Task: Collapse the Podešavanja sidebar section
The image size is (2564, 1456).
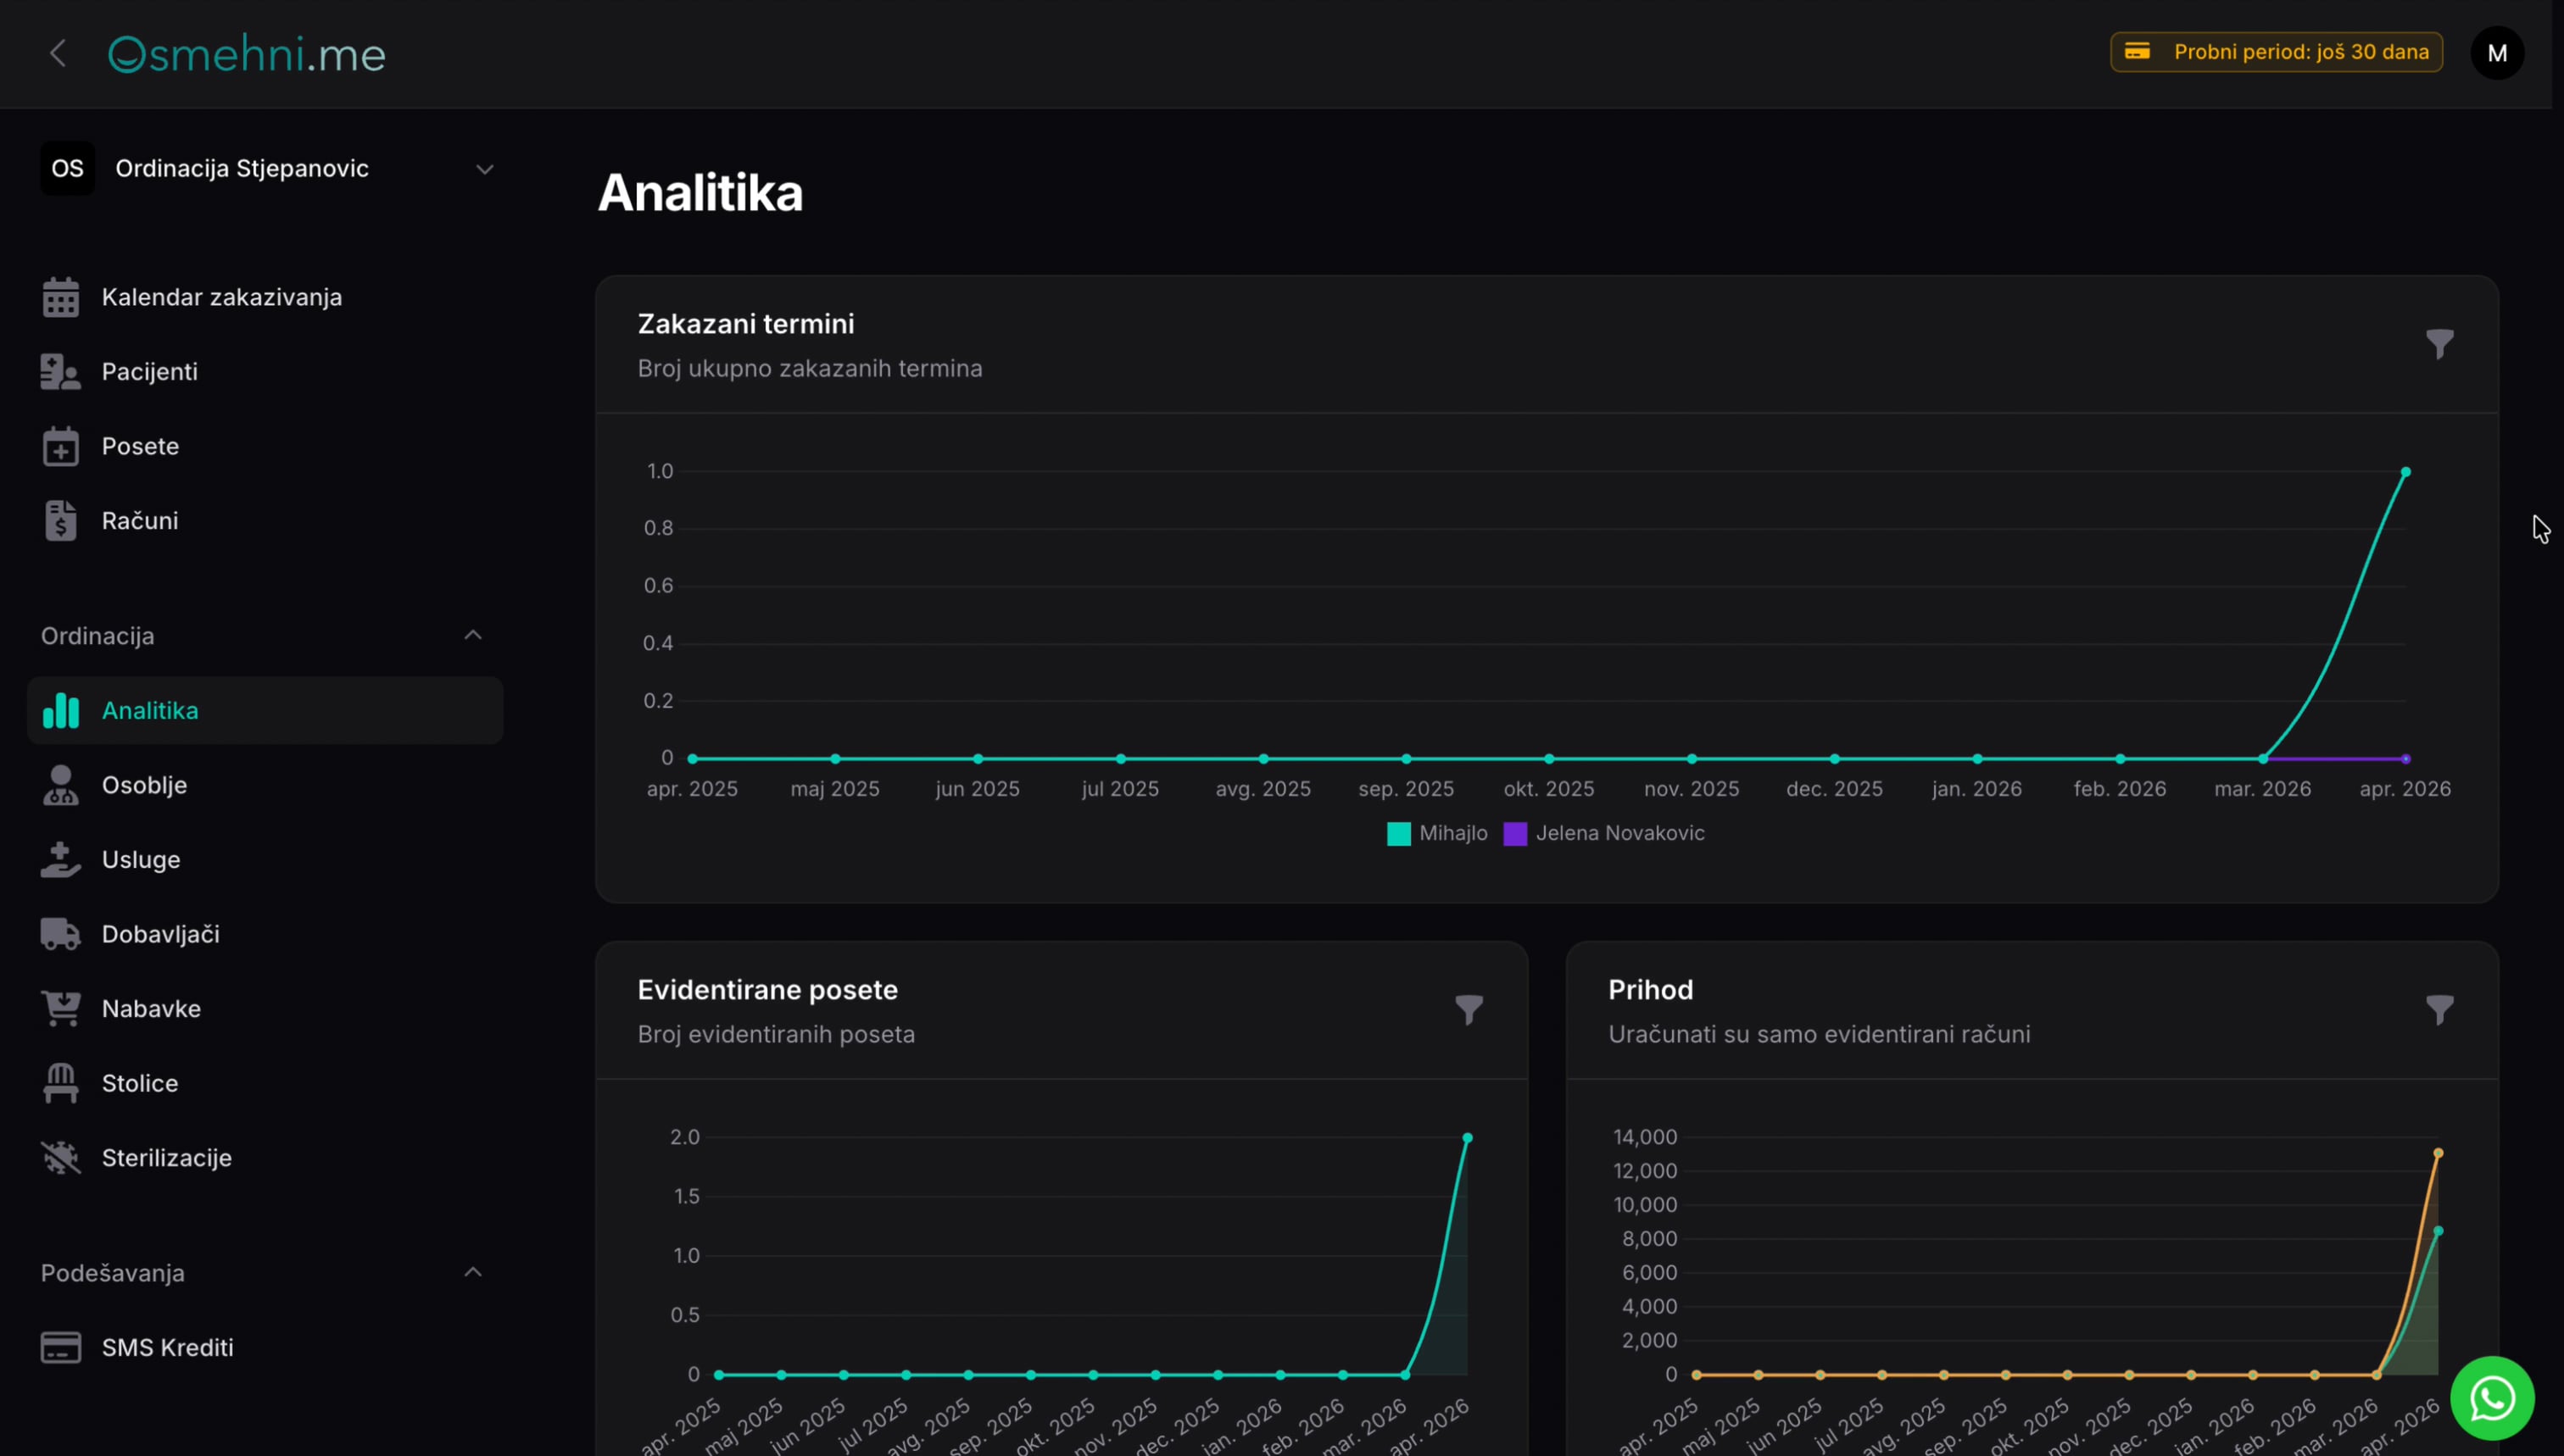Action: pyautogui.click(x=473, y=1273)
